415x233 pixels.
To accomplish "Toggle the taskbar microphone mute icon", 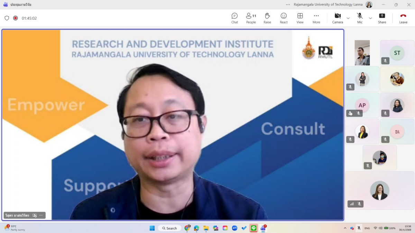I will click(x=359, y=228).
